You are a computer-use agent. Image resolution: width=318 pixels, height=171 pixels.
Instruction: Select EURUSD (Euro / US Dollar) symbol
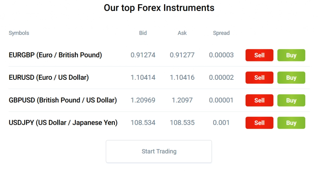(x=49, y=78)
